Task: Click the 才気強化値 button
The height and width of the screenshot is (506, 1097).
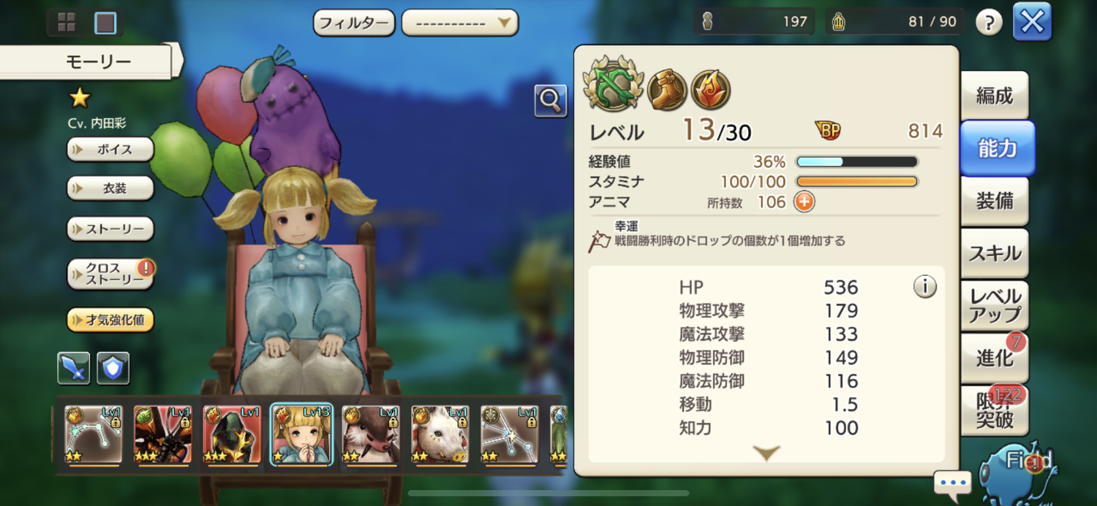Action: (110, 320)
